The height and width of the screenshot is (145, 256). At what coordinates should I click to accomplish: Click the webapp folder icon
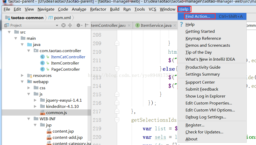click(x=30, y=82)
